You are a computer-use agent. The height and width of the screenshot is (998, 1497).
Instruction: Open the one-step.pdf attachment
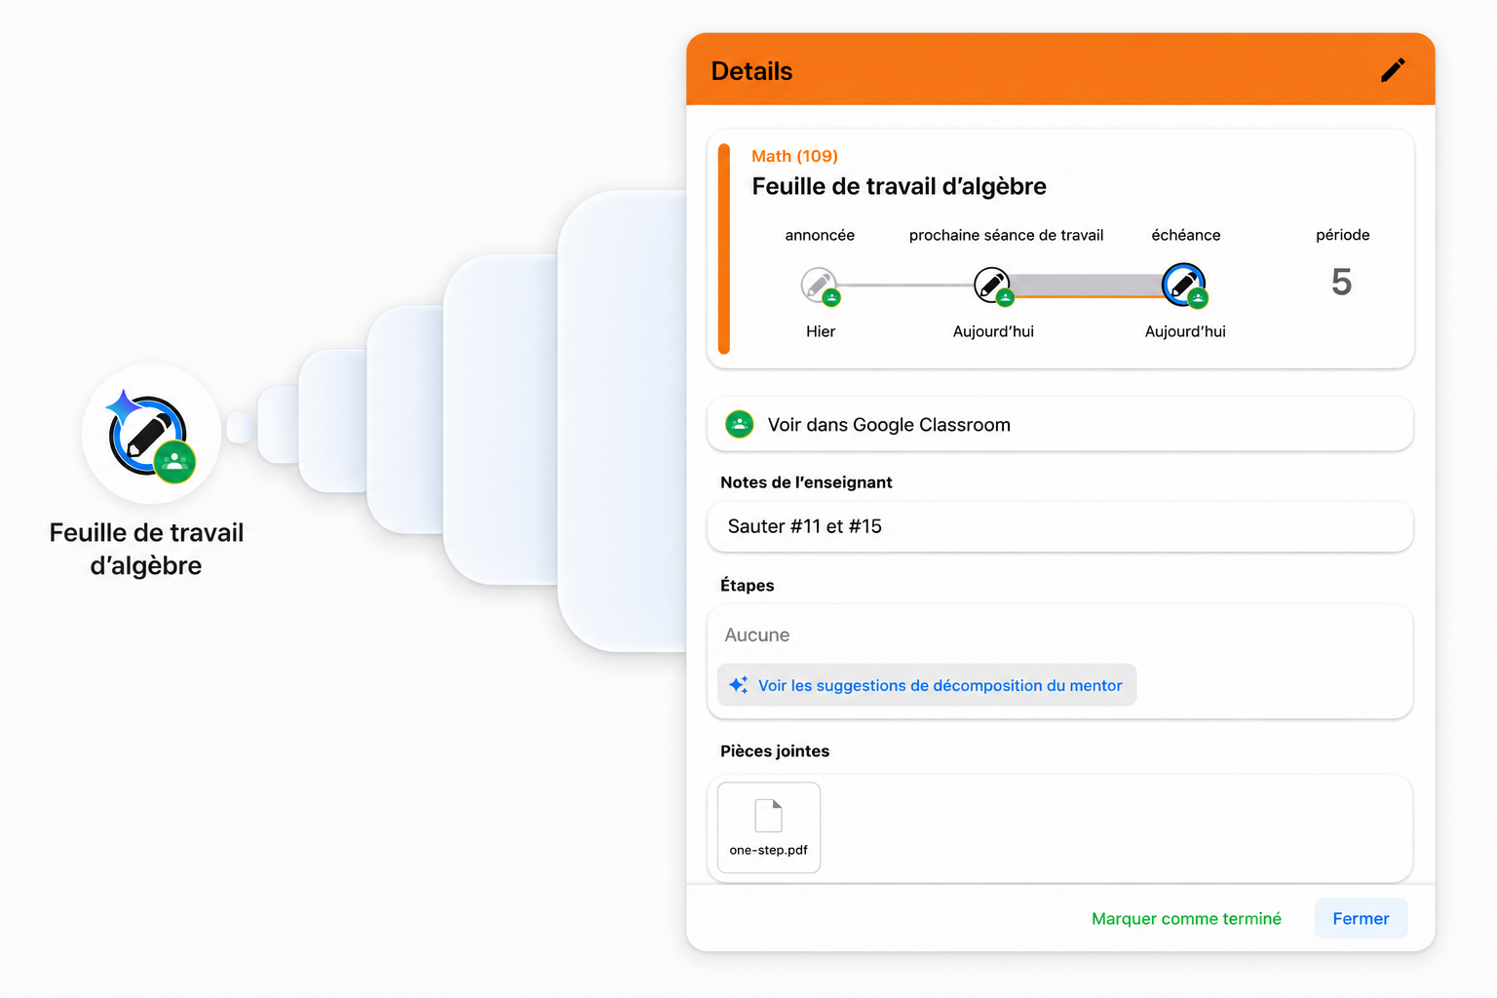coord(769,827)
